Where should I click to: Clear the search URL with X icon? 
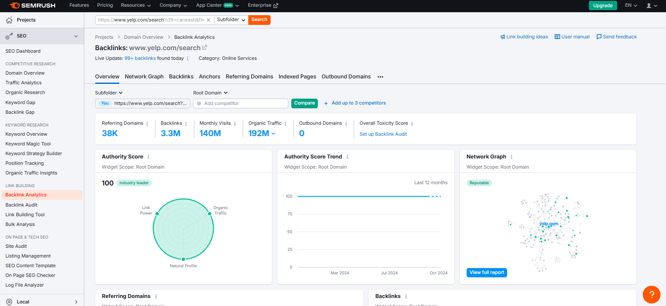209,20
